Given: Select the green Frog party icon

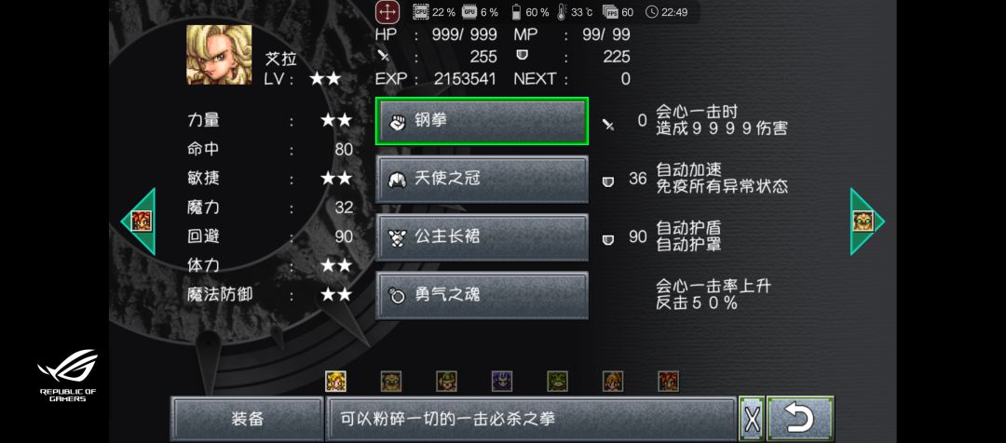Looking at the screenshot, I should (558, 382).
